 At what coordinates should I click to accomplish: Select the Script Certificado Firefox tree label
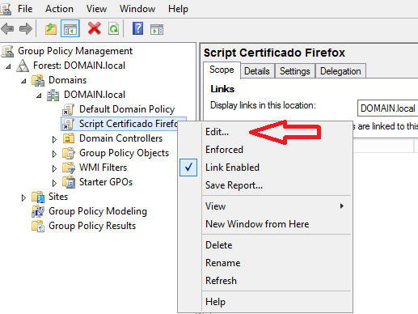[x=129, y=124]
